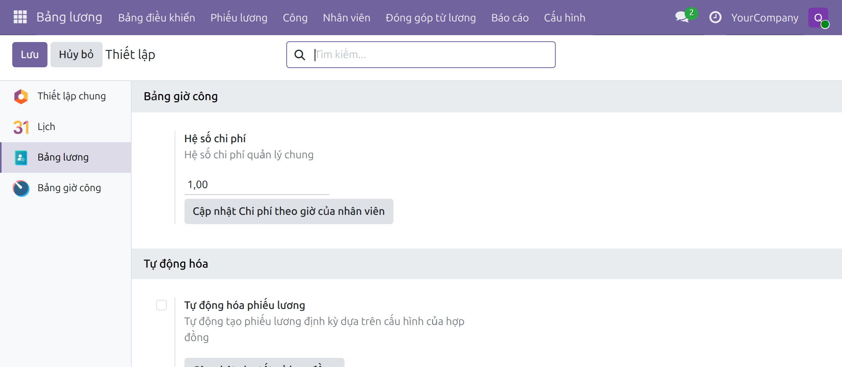Open the Phiếu lương menu
This screenshot has width=842, height=367.
coord(239,18)
